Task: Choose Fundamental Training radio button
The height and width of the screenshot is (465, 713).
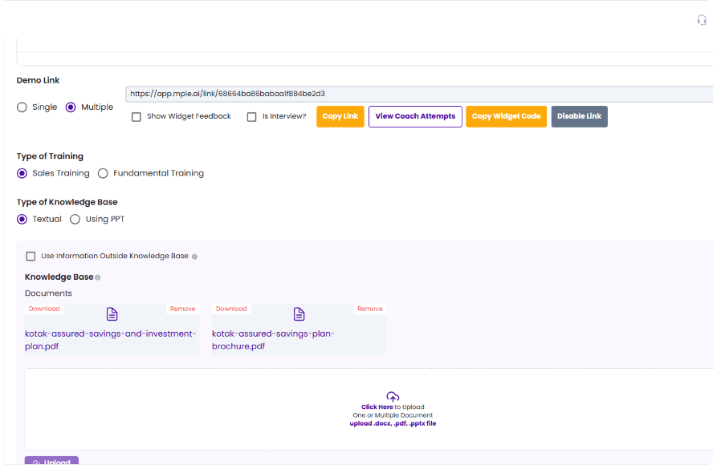Action: 103,173
